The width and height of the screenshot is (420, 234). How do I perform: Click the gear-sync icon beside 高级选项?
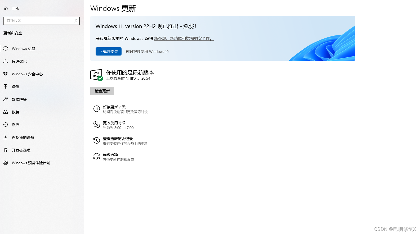tap(97, 156)
